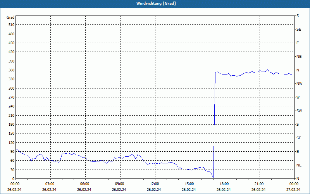Click the 180 y-axis value
310x194 pixels.
(12, 125)
